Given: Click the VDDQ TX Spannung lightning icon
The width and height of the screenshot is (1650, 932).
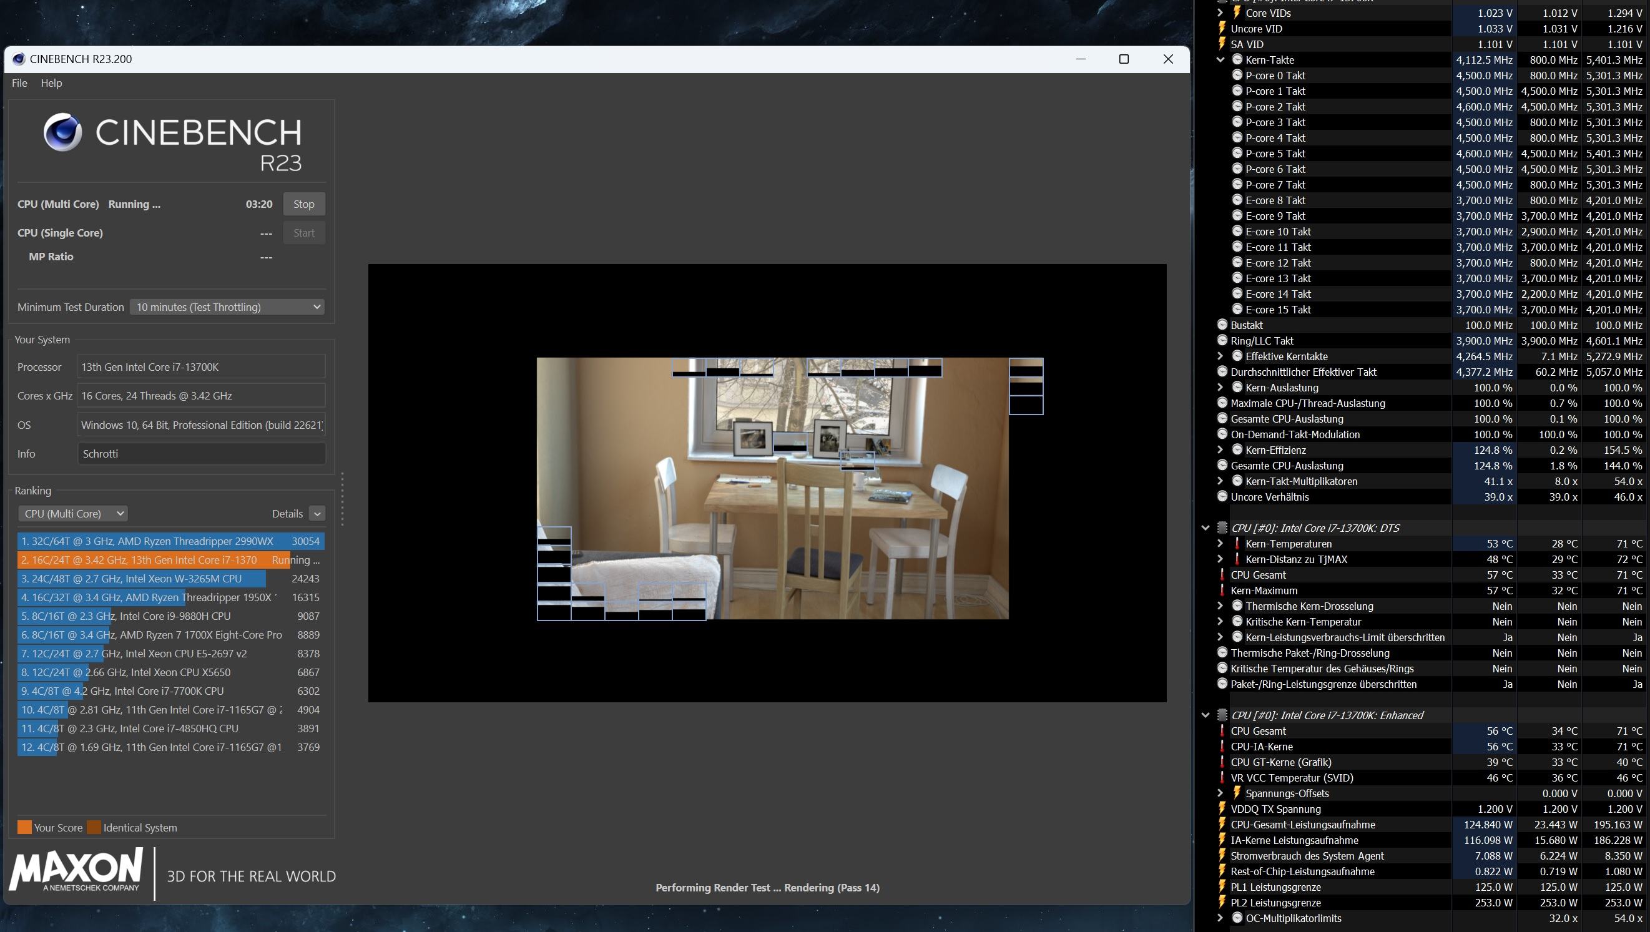Looking at the screenshot, I should point(1222,808).
